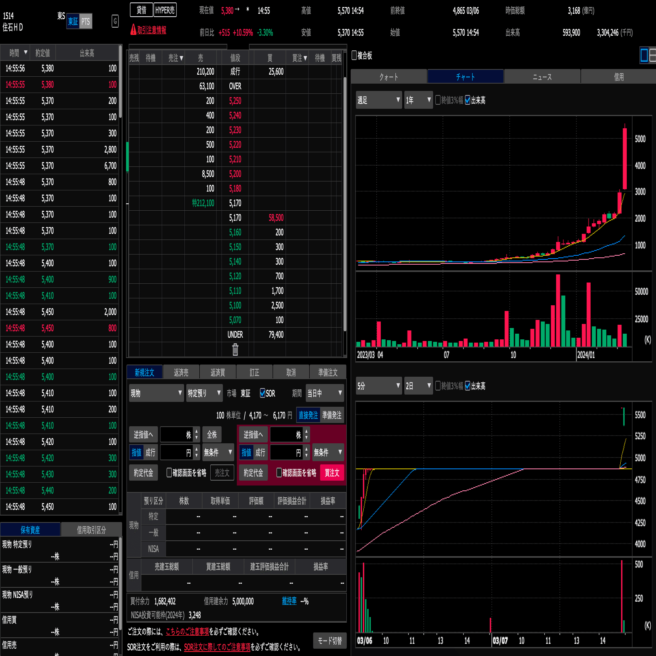Click the 全株 button

[212, 434]
